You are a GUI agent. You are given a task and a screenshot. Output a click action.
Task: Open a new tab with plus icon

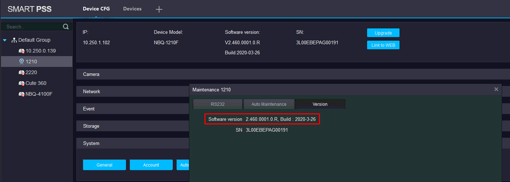(159, 9)
